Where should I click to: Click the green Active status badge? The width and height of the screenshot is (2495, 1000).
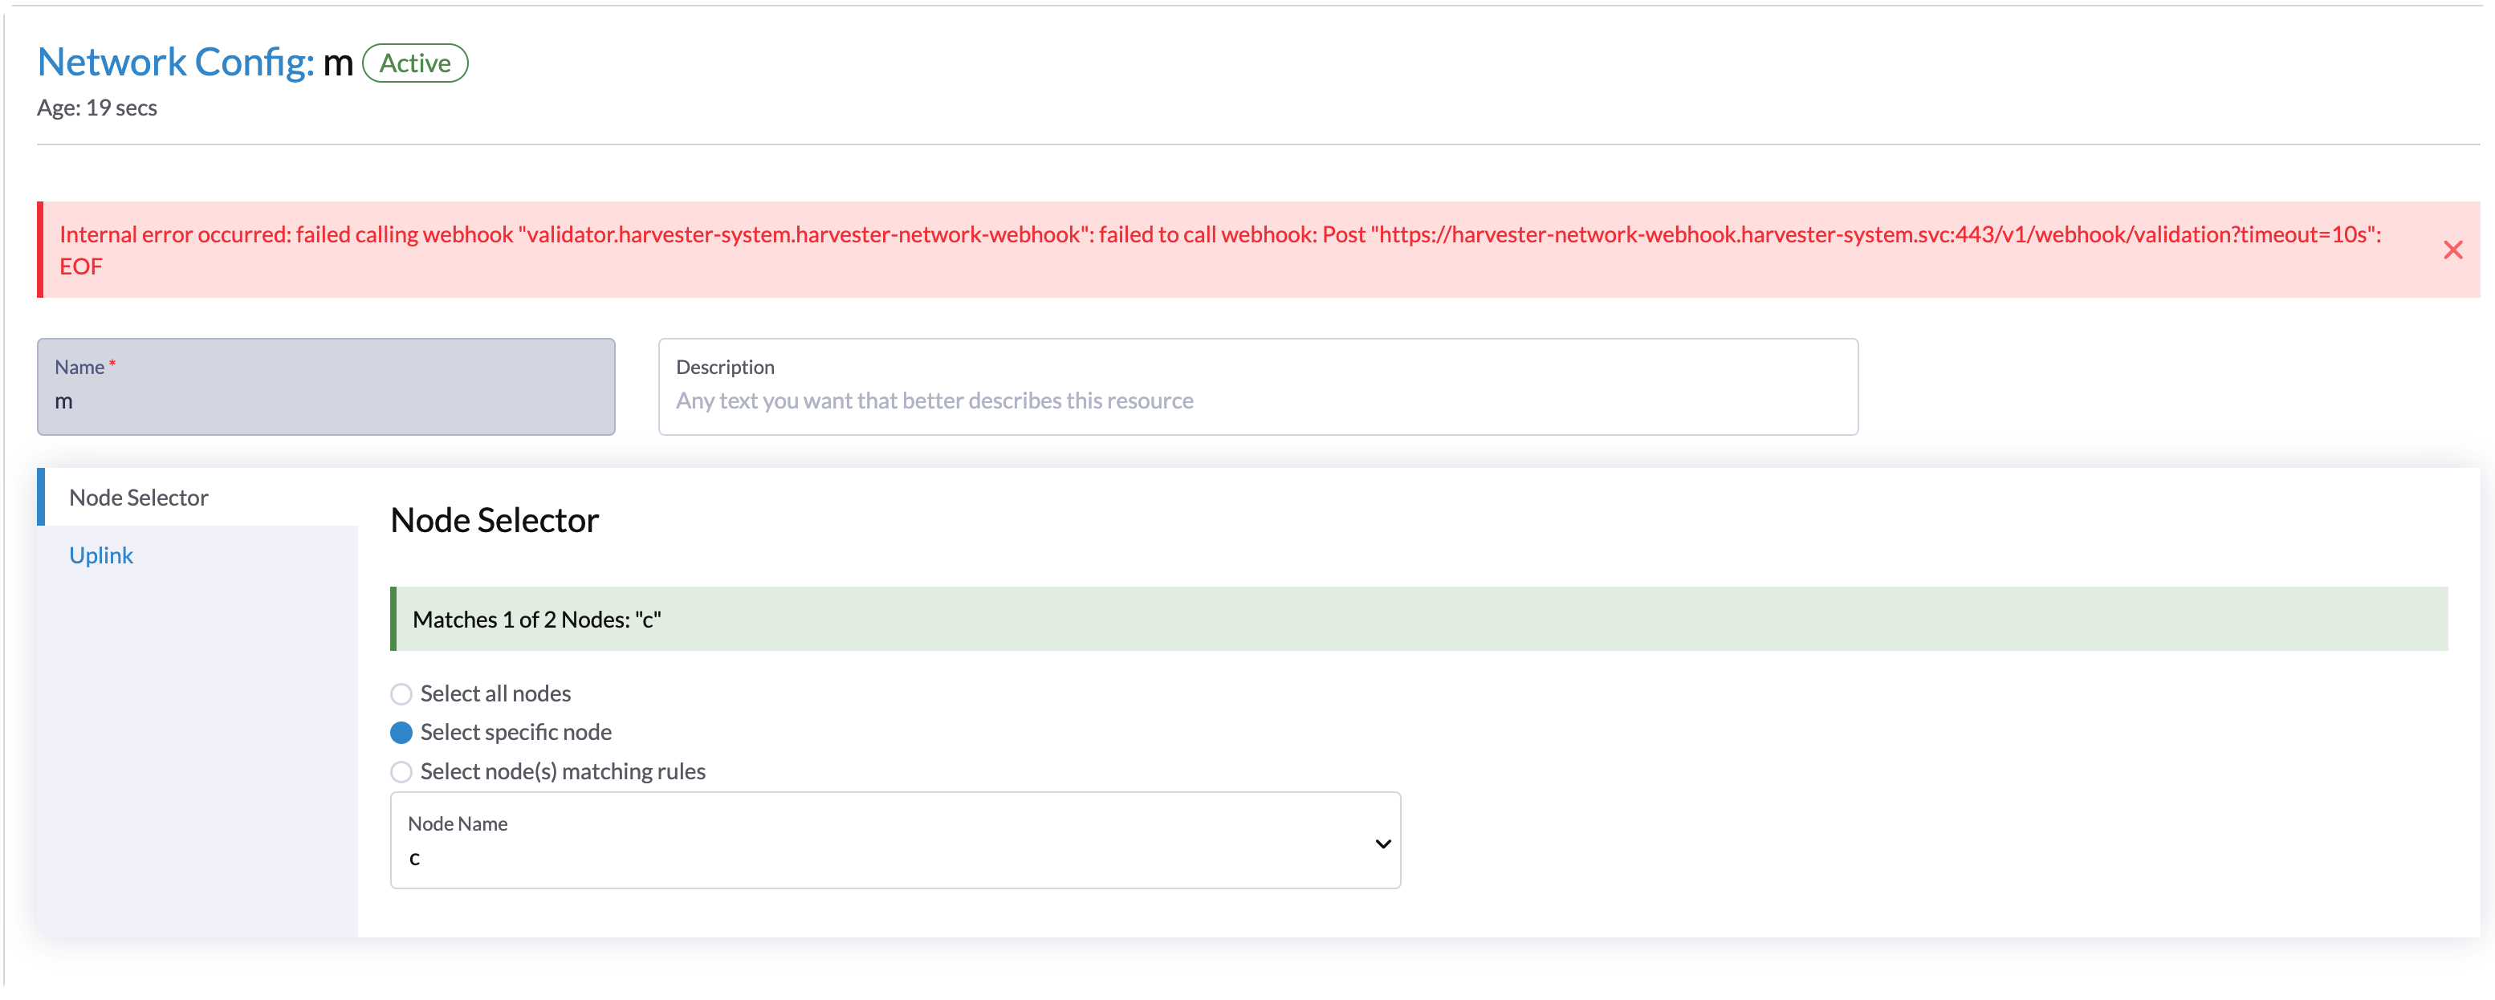(414, 62)
